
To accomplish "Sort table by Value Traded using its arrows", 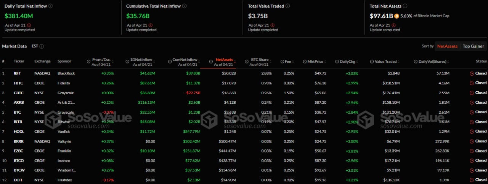I will coord(399,62).
